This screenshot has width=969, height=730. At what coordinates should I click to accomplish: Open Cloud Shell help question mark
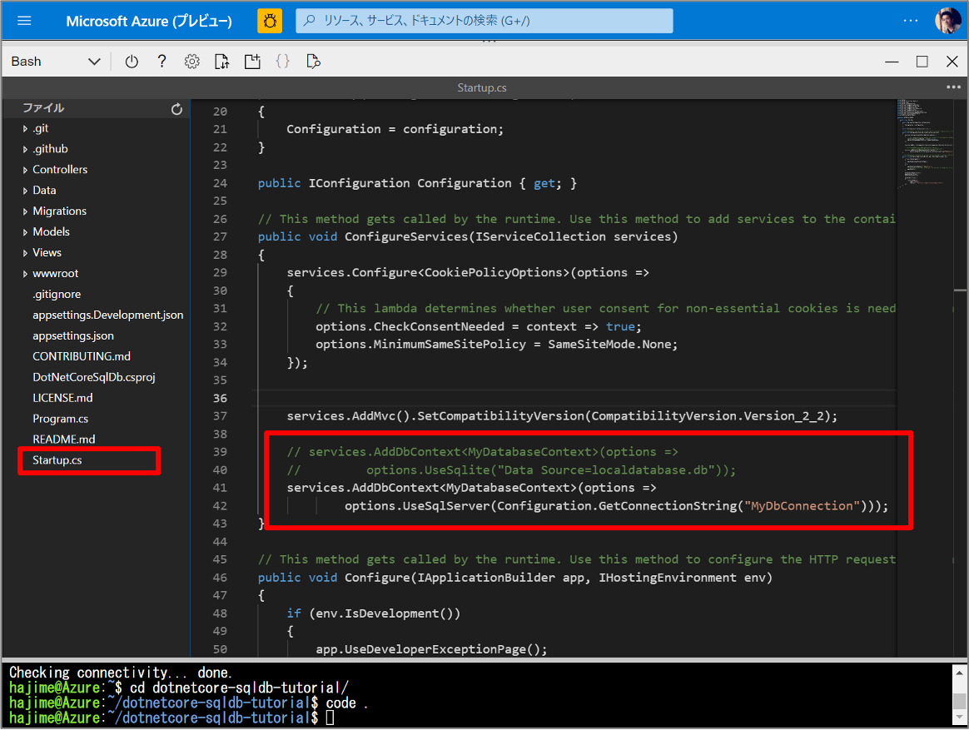[x=162, y=62]
